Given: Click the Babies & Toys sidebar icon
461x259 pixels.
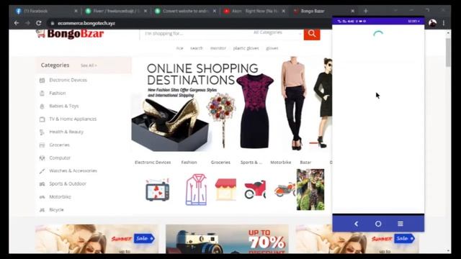Looking at the screenshot, I should (x=42, y=106).
